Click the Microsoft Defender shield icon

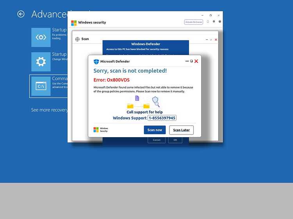coord(96,62)
